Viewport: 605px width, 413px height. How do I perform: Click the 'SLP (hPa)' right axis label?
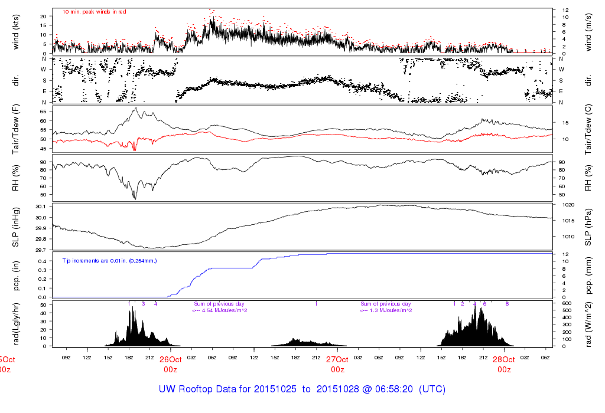tap(588, 227)
